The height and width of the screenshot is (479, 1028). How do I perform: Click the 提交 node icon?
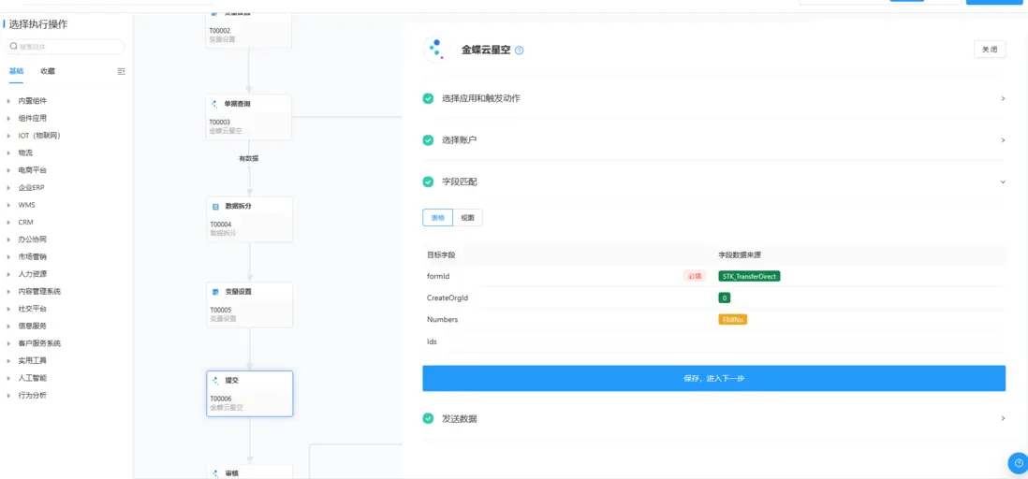[215, 380]
